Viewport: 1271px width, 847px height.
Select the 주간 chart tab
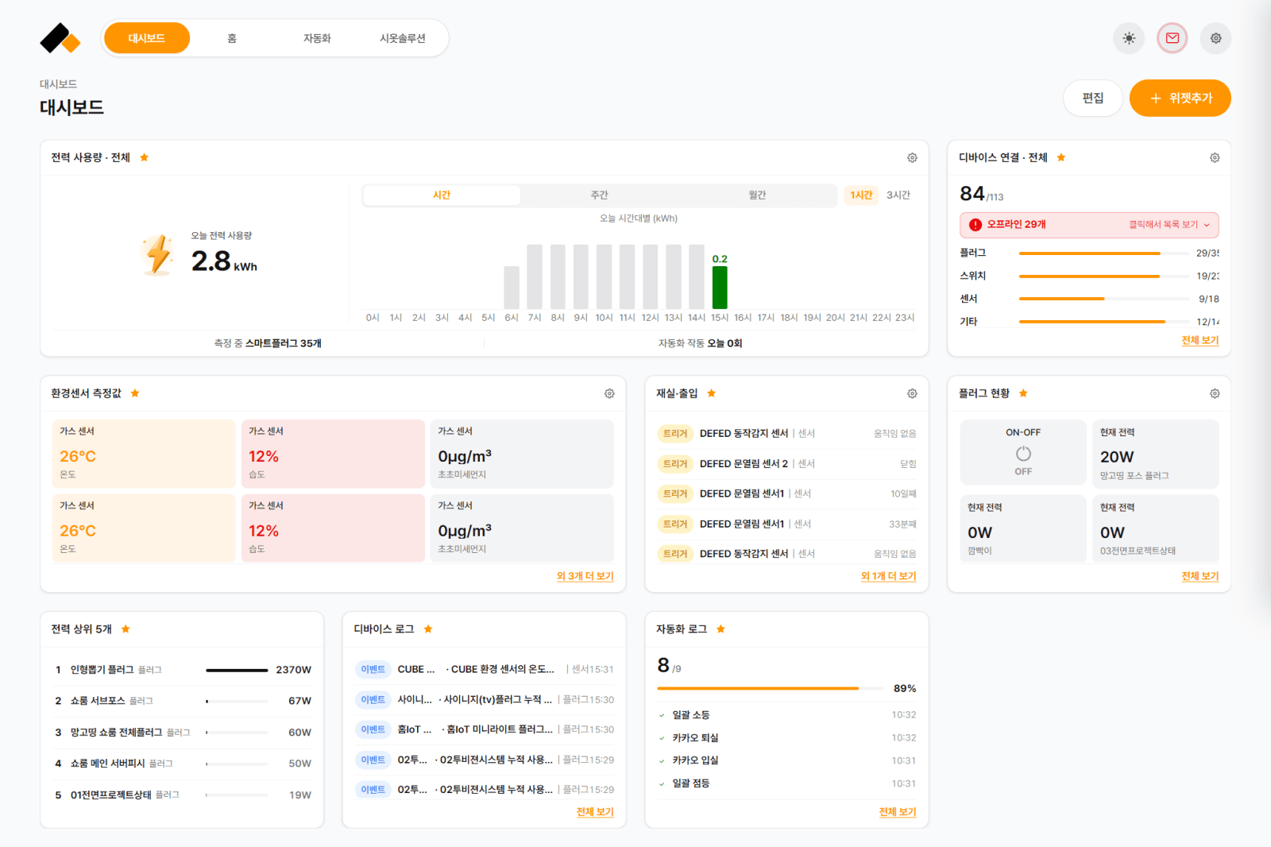[599, 195]
